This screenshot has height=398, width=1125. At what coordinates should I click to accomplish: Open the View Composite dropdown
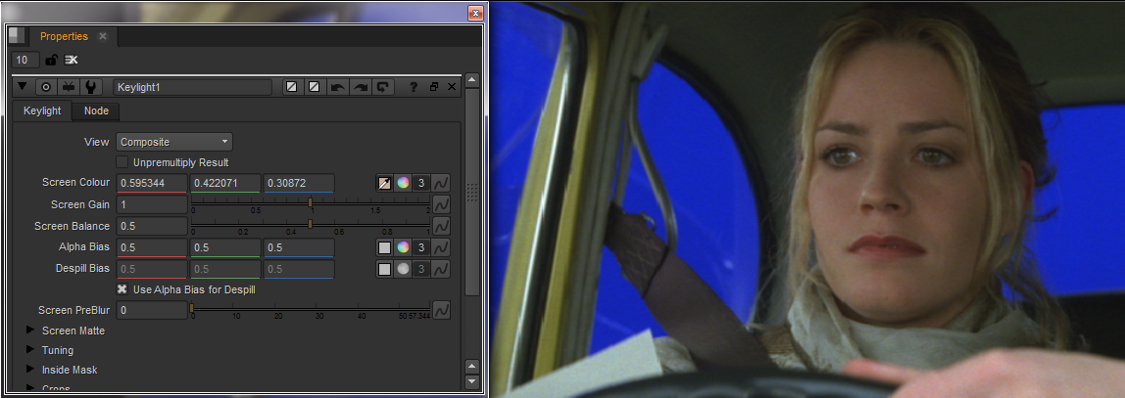(x=173, y=142)
